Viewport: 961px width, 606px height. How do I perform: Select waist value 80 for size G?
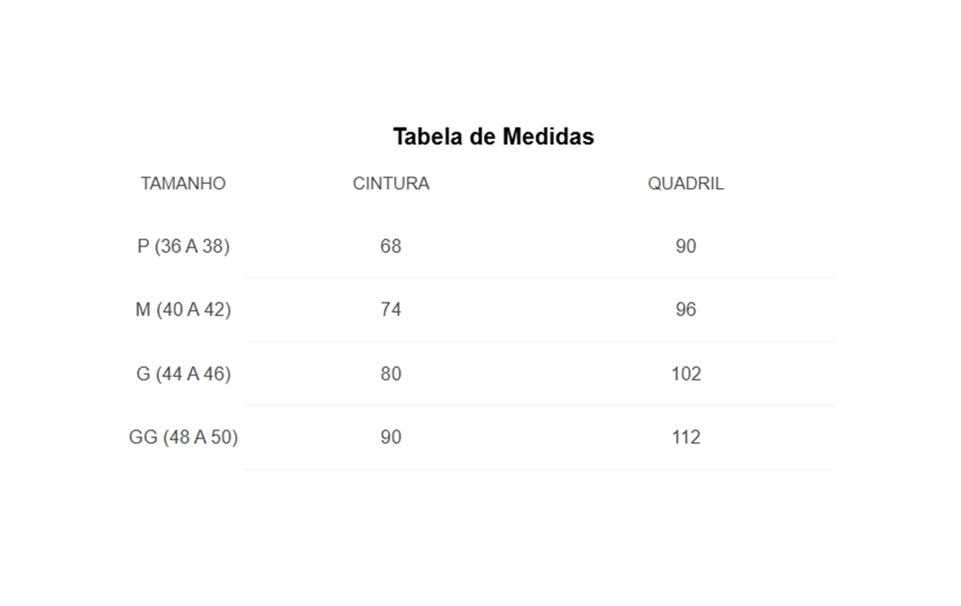pos(391,374)
